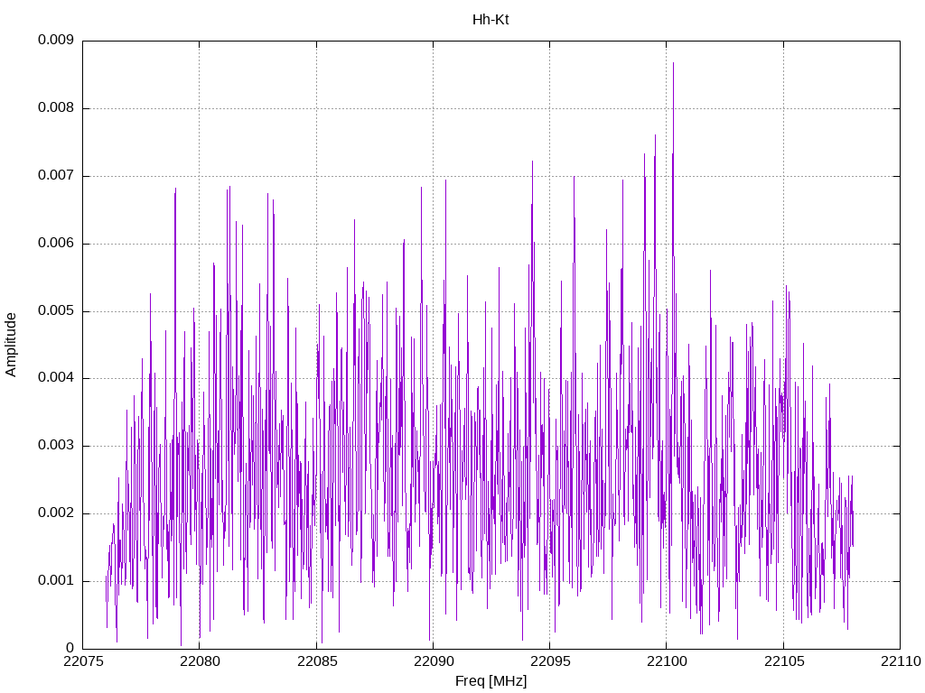Click x-axis tick label 22105
Image resolution: width=925 pixels, height=693 pixels.
coord(784,661)
